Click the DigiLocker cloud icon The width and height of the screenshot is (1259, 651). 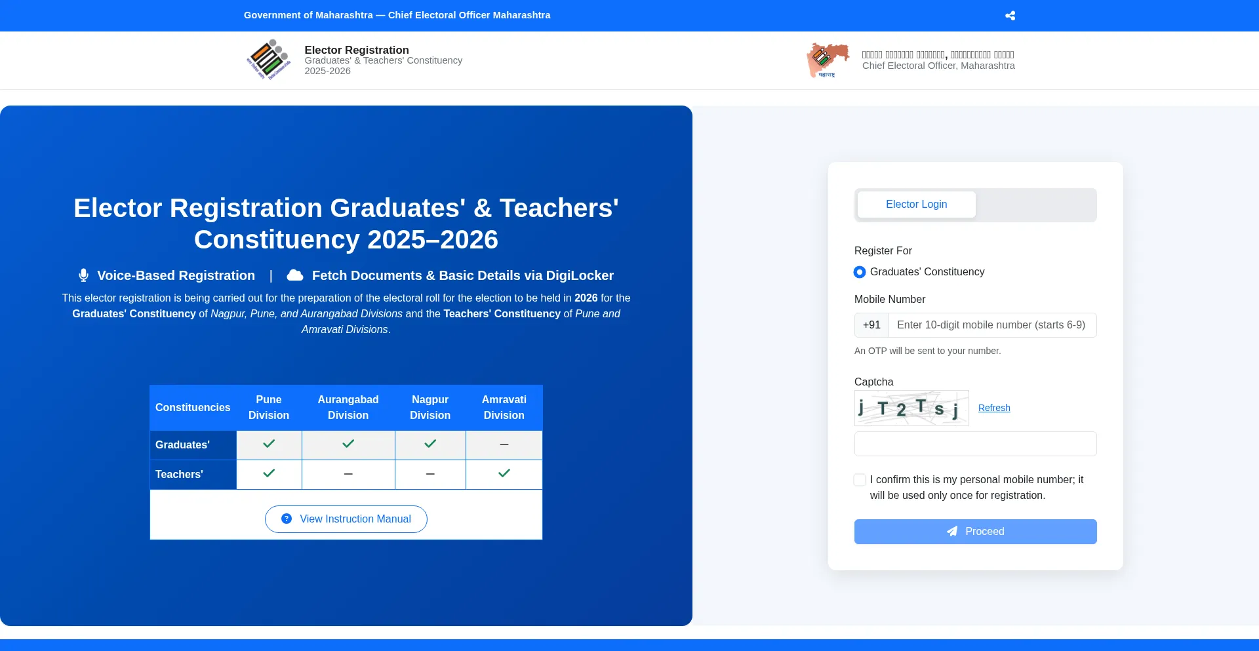(295, 275)
